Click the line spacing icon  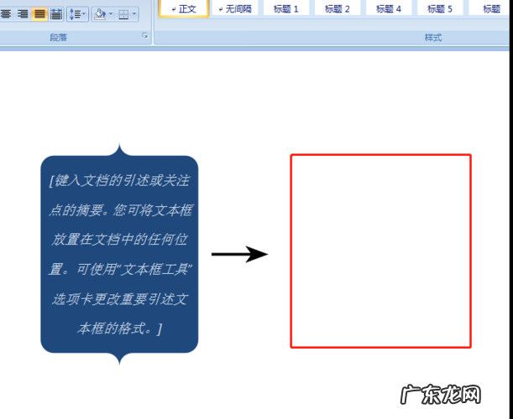[76, 13]
